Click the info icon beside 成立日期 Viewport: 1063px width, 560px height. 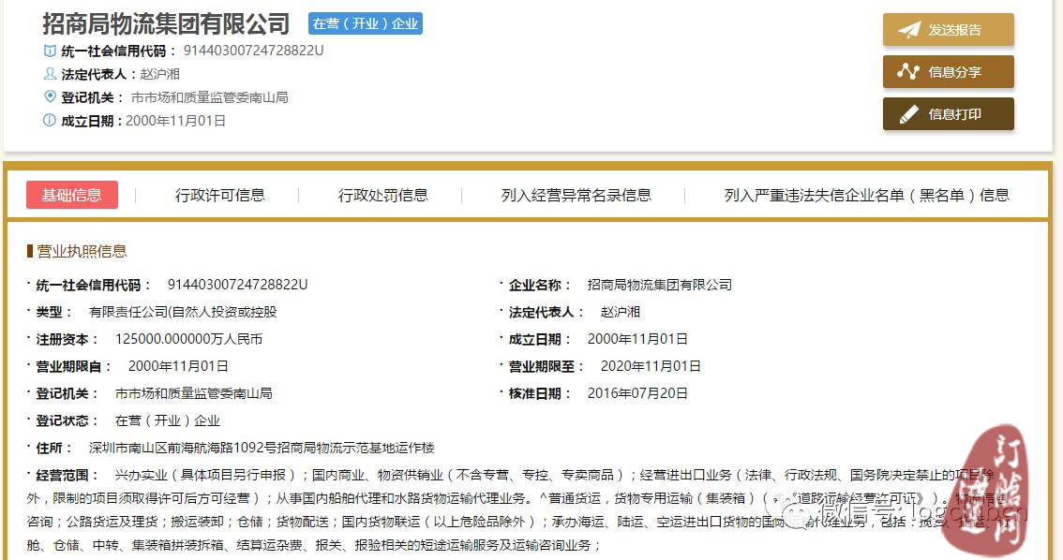(x=50, y=121)
